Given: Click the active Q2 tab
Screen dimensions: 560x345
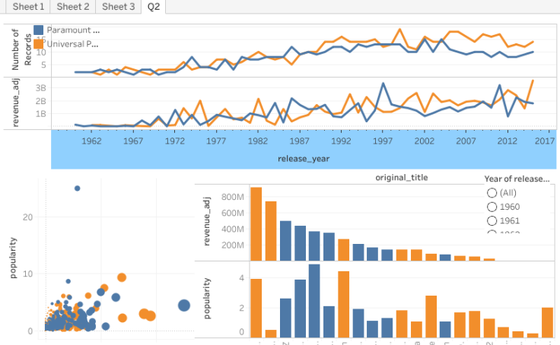Looking at the screenshot, I should pos(154,6).
